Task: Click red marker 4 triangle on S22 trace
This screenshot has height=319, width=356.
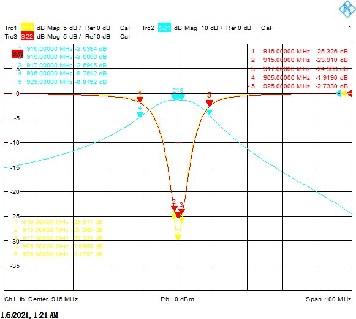Action: (140, 99)
